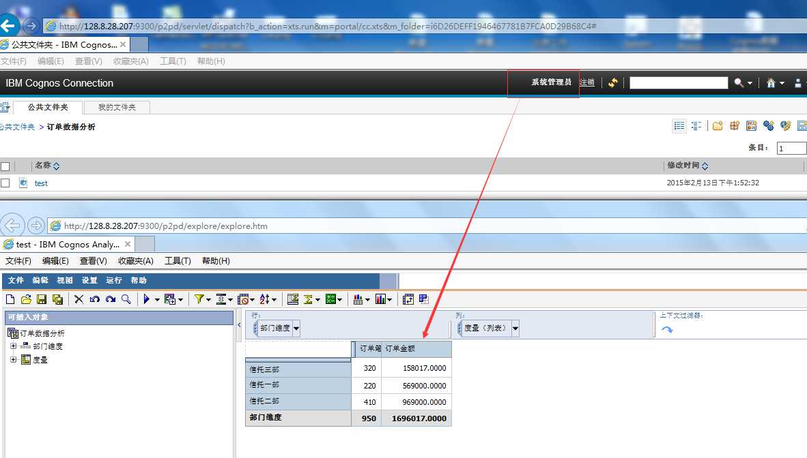Collapse the insertable objects pane arrow

[x=239, y=325]
